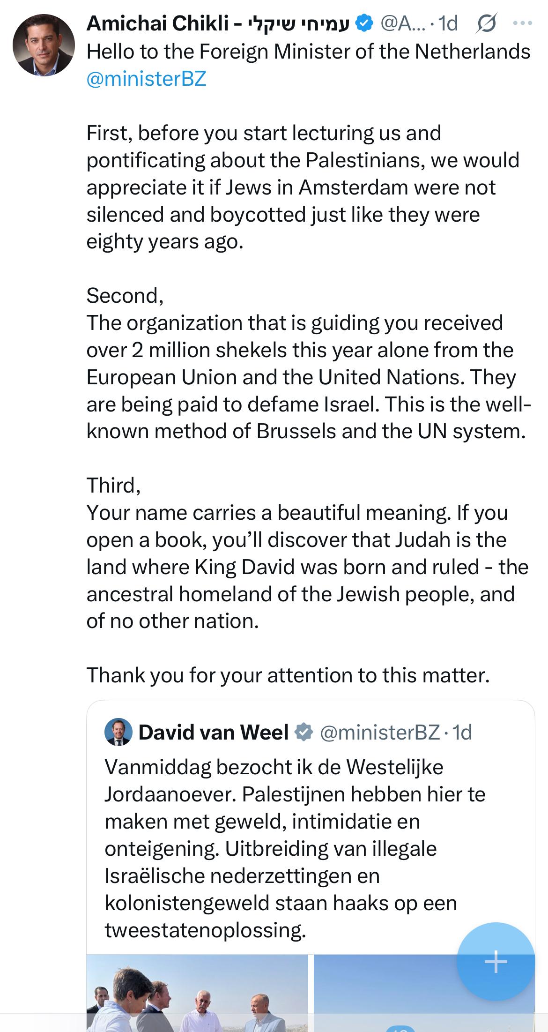Open Amichai Chikli's profile picture
The image size is (548, 1032).
[x=44, y=45]
